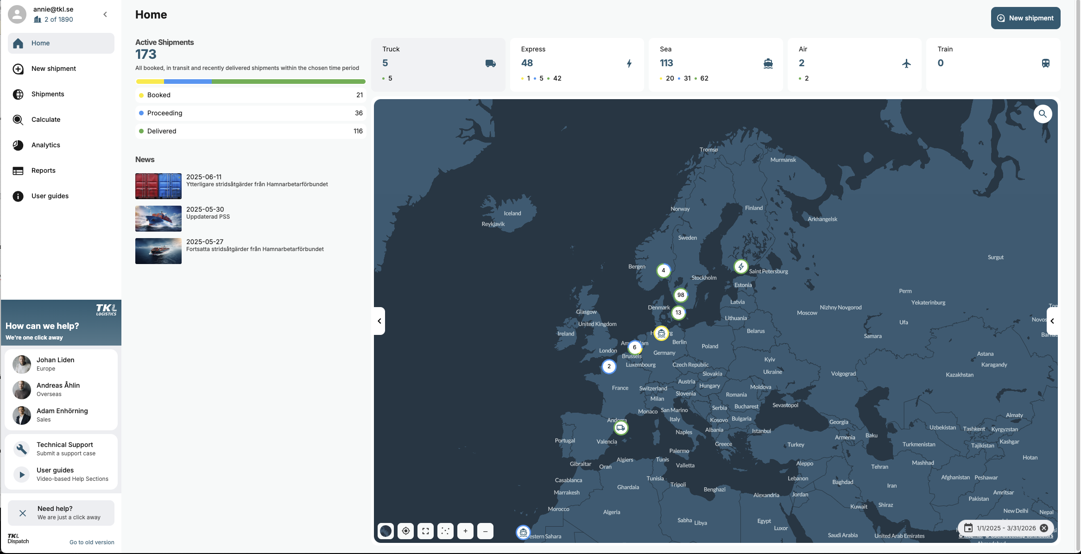
Task: Click the express bolt marker near Saint Petersburg
Action: (x=741, y=266)
